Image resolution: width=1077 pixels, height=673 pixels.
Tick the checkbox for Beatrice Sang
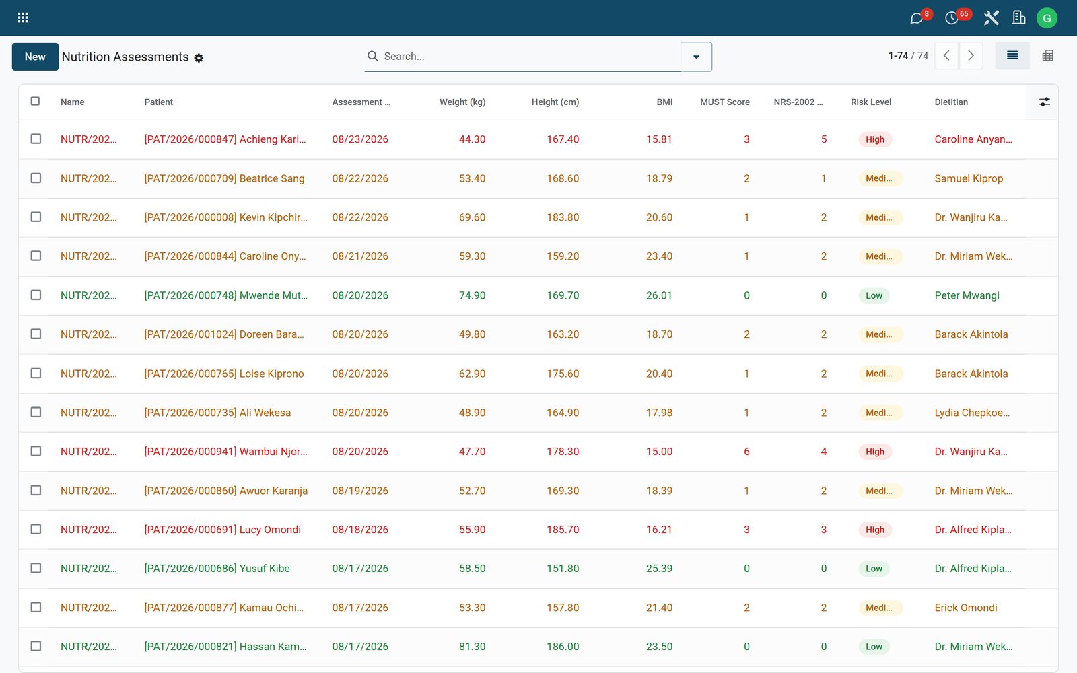pyautogui.click(x=36, y=178)
